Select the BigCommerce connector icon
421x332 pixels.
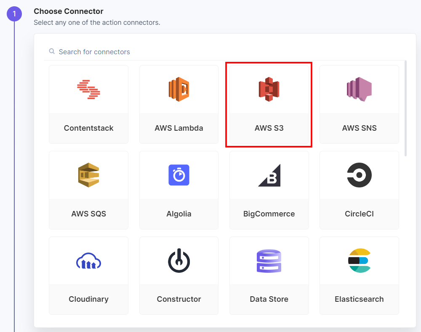(x=269, y=175)
